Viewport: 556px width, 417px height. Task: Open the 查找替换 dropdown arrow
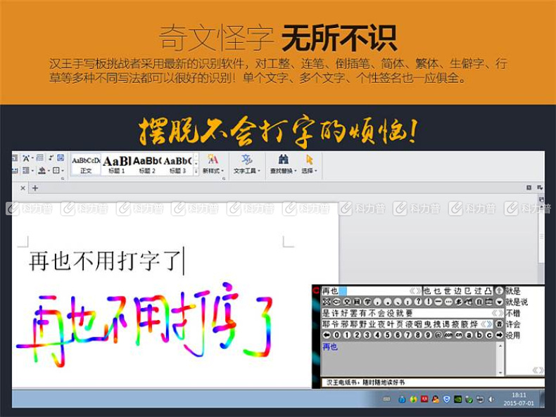click(x=296, y=171)
